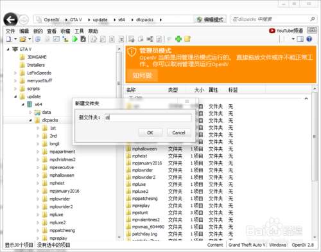Select patchday1ng row in file list
The image size is (321, 252).
tap(180, 234)
